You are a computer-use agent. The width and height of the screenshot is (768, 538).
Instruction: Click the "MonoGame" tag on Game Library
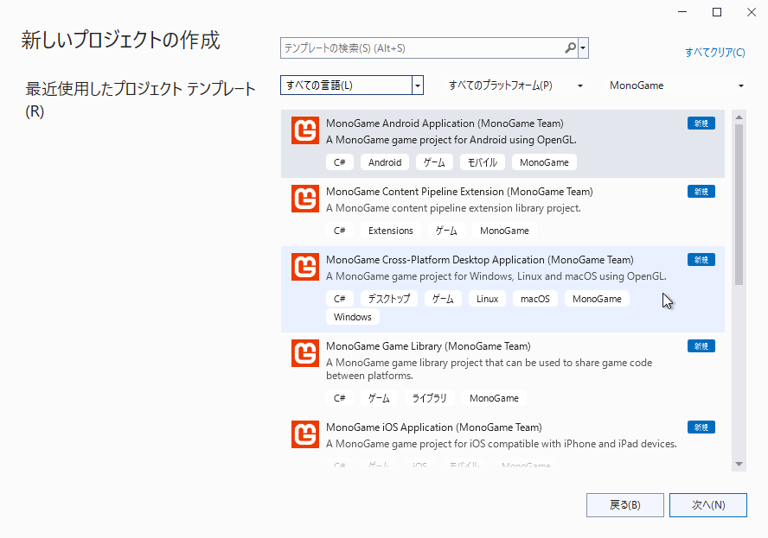(x=494, y=398)
